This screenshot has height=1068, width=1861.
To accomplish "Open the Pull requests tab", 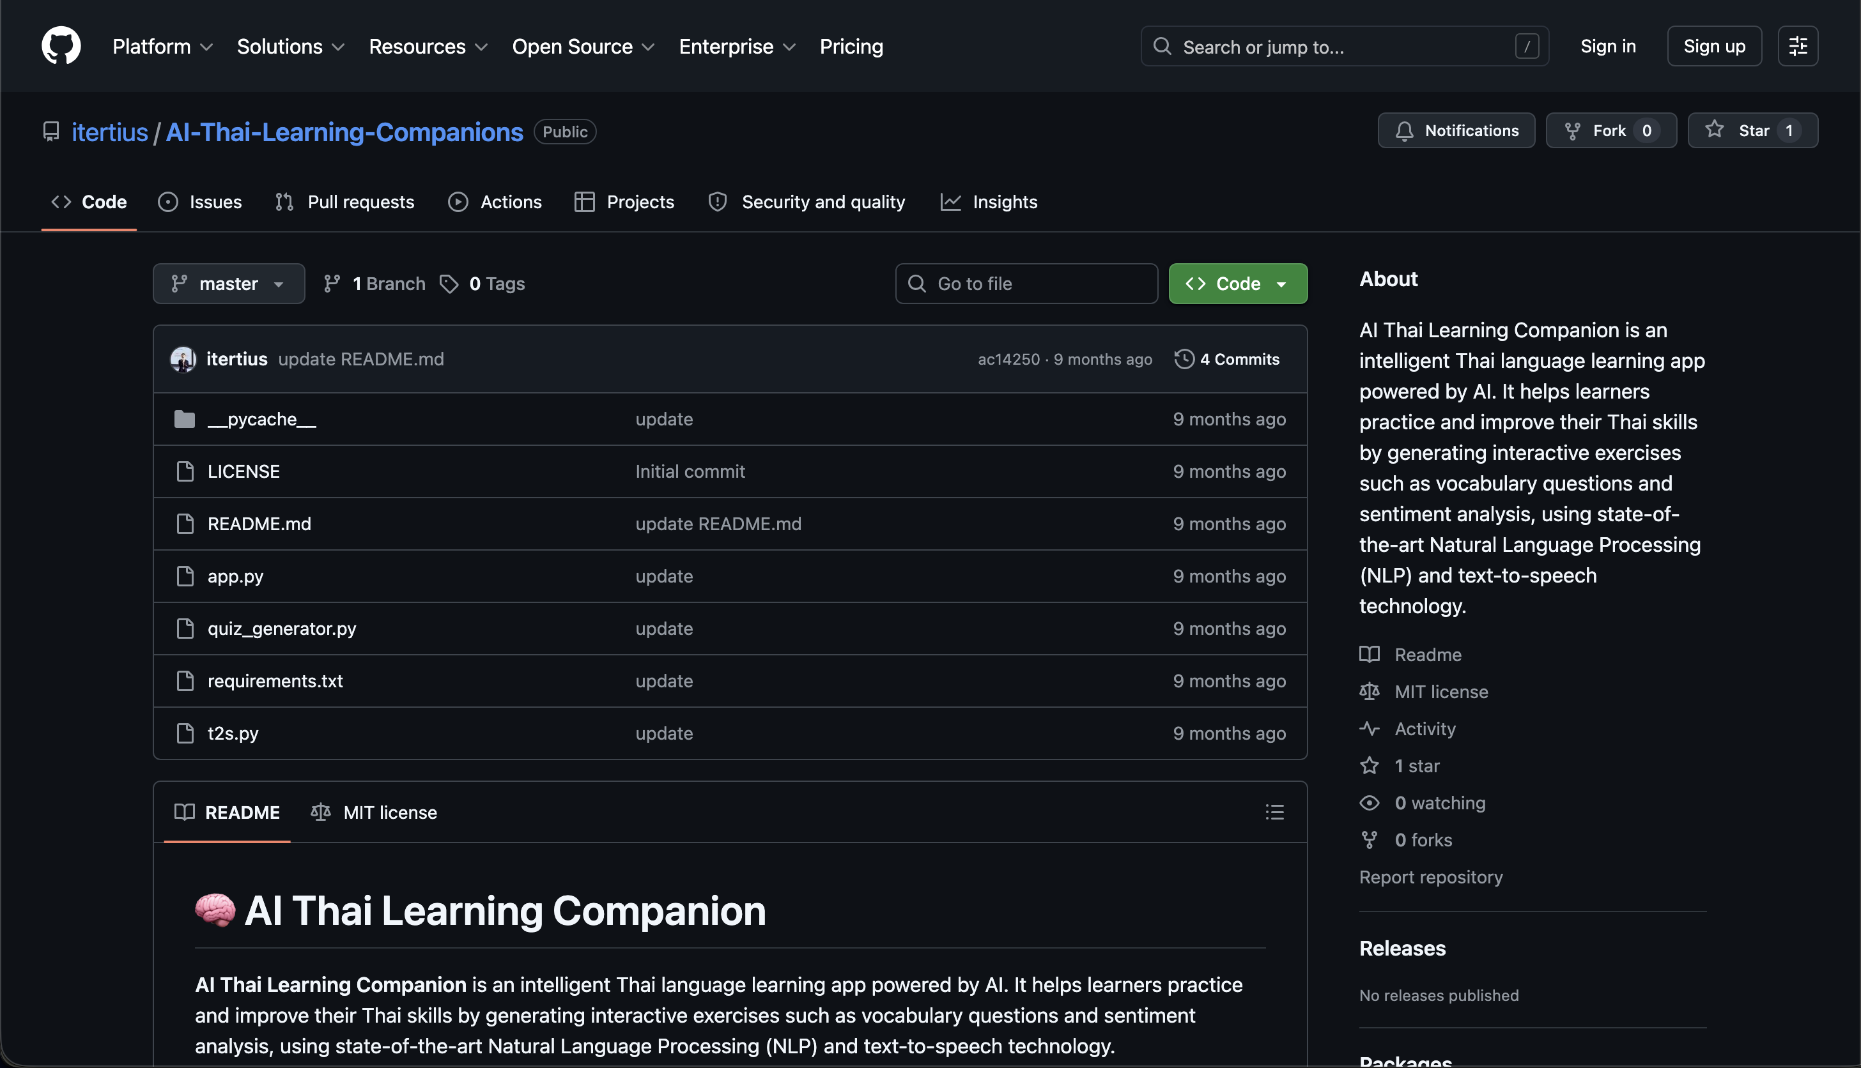I will (x=345, y=202).
